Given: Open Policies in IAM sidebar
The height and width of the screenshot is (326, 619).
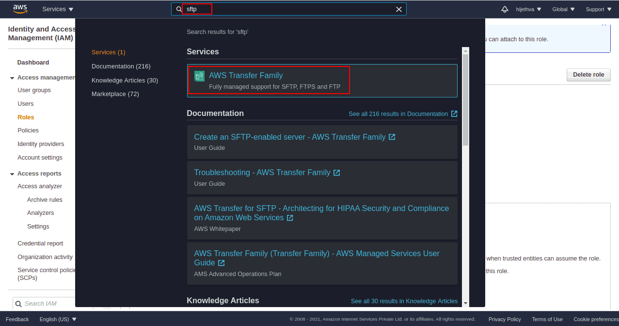Looking at the screenshot, I should click(x=28, y=130).
